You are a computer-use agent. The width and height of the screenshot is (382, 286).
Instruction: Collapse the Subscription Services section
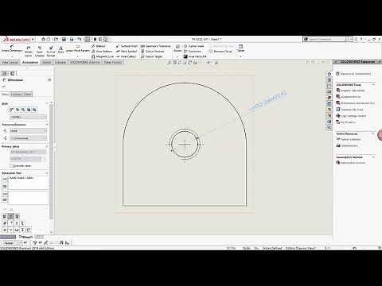tap(373, 157)
